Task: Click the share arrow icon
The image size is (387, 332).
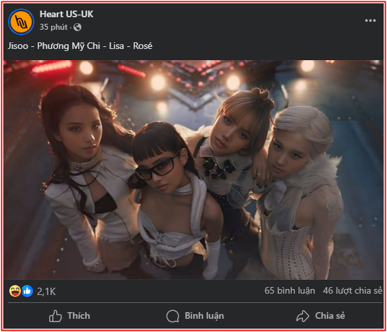Action: [302, 316]
